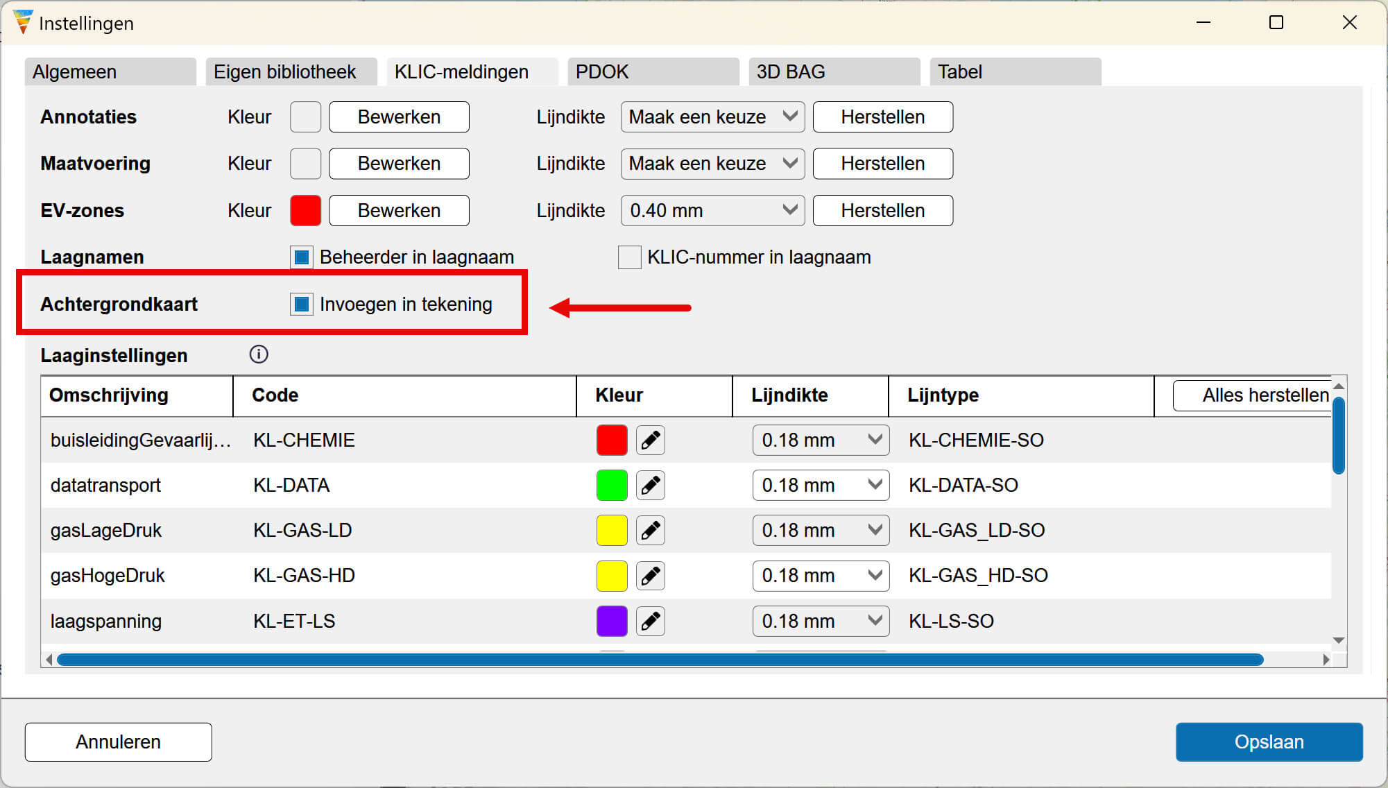1388x788 pixels.
Task: Click pencil edit icon for gasLageDruk row
Action: 650,531
